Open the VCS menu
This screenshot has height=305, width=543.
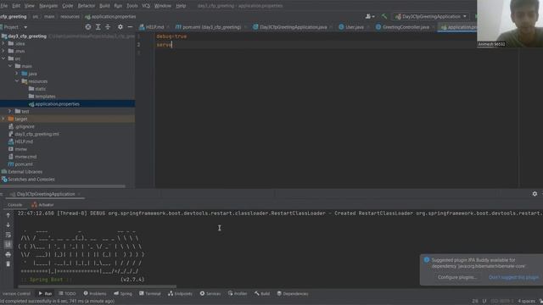tap(146, 6)
